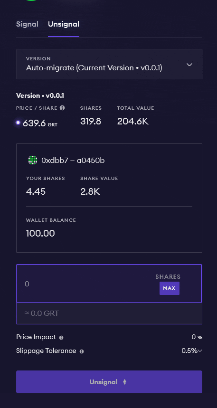Click the MAX shares button
Image resolution: width=217 pixels, height=408 pixels.
point(170,288)
